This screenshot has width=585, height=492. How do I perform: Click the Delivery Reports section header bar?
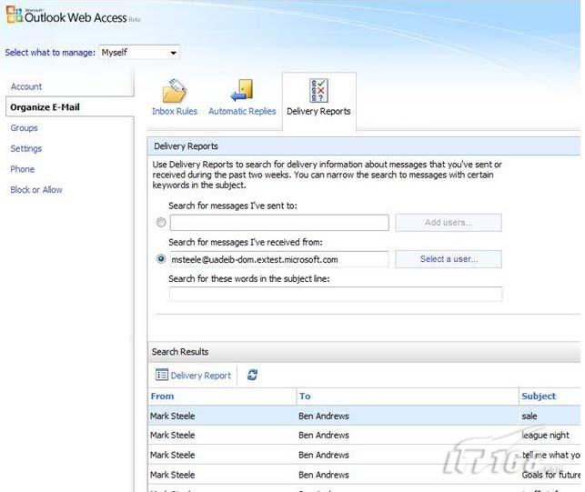tap(365, 146)
